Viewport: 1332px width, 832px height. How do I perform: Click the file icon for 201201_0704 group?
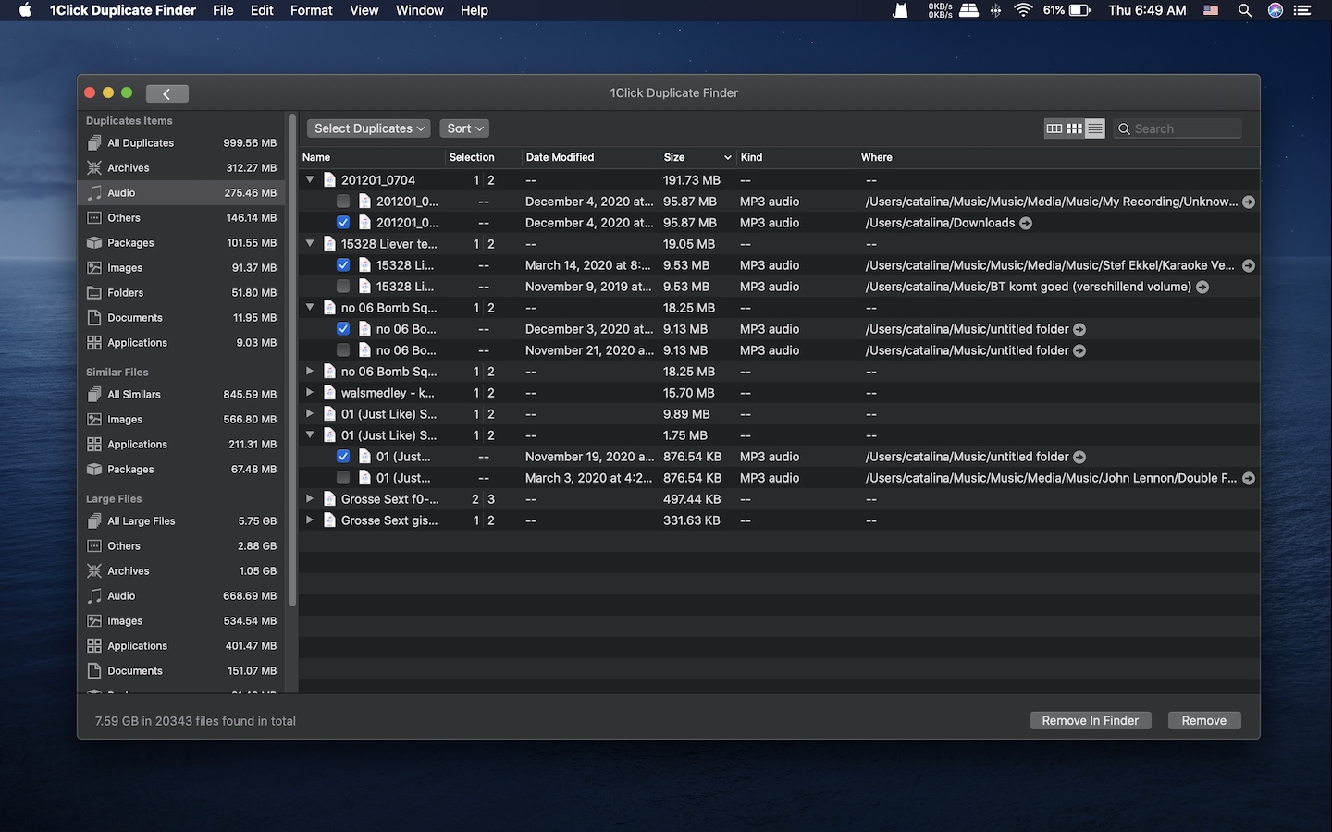[329, 180]
